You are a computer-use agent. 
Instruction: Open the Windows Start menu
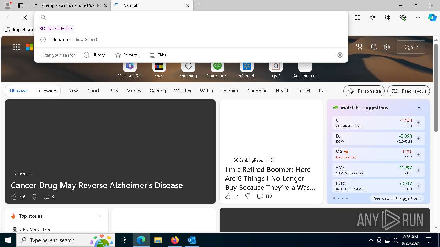[8, 240]
